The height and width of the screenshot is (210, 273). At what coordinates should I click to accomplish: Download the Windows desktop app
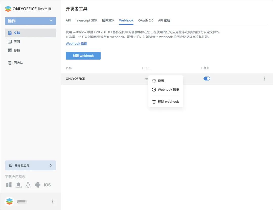(x=9, y=185)
